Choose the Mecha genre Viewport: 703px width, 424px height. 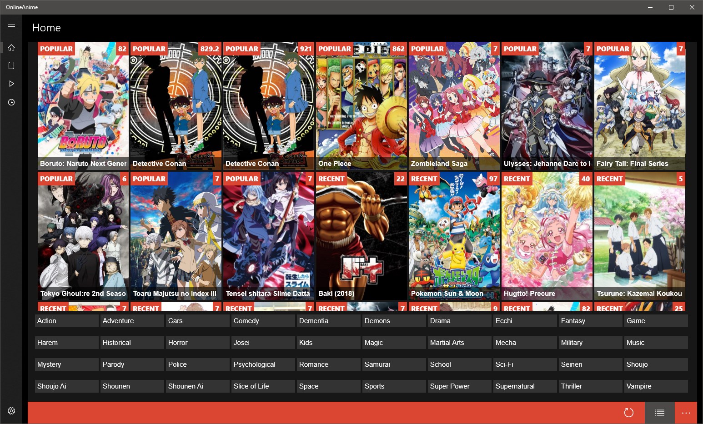(x=525, y=343)
